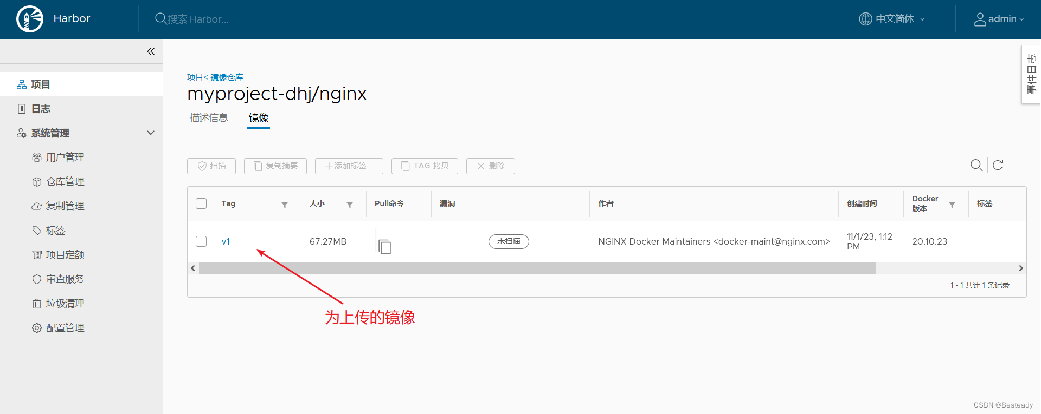Click the 添加标签 button
The image size is (1041, 414).
[349, 166]
